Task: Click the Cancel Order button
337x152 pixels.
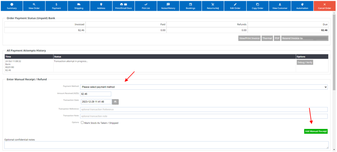Action: pos(324,6)
